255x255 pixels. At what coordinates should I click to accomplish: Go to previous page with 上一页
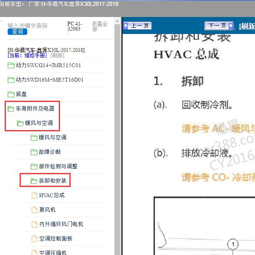click(138, 25)
